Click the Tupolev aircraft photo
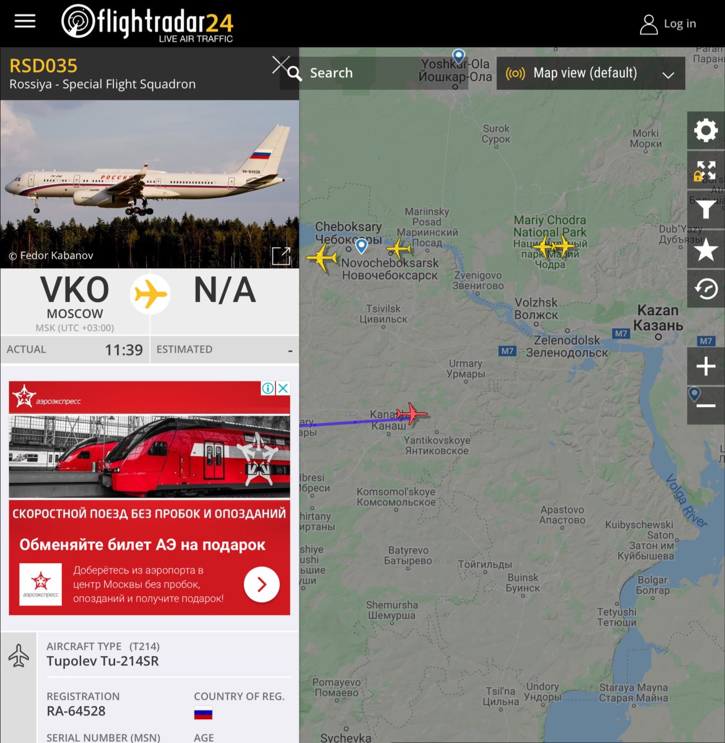The height and width of the screenshot is (743, 725). coord(150,184)
